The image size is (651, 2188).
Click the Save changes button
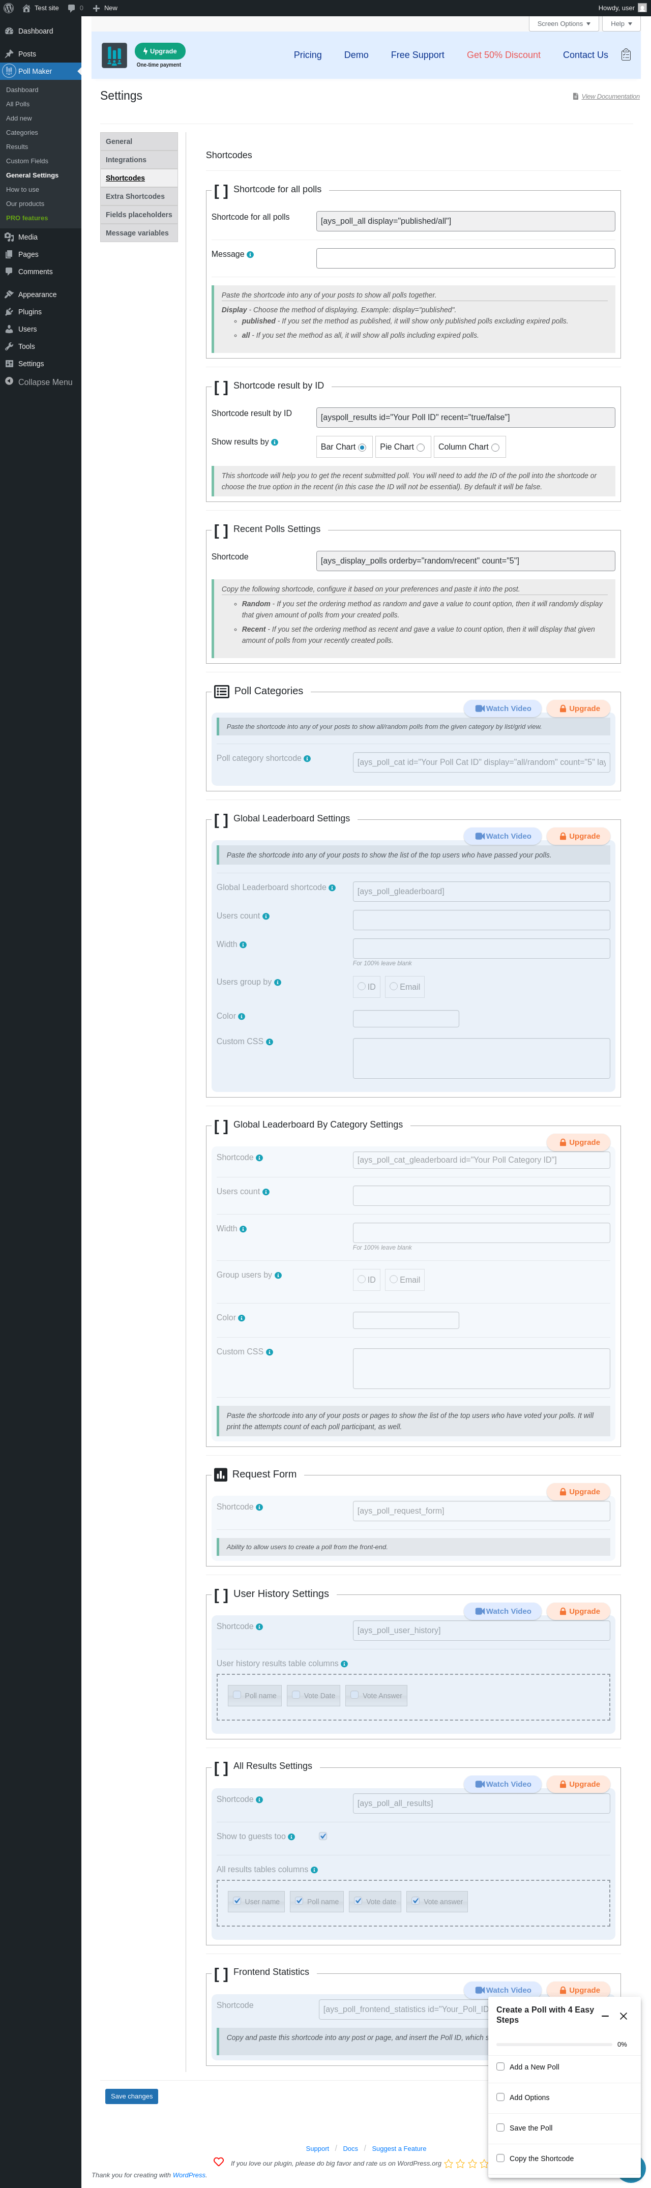pyautogui.click(x=132, y=2096)
